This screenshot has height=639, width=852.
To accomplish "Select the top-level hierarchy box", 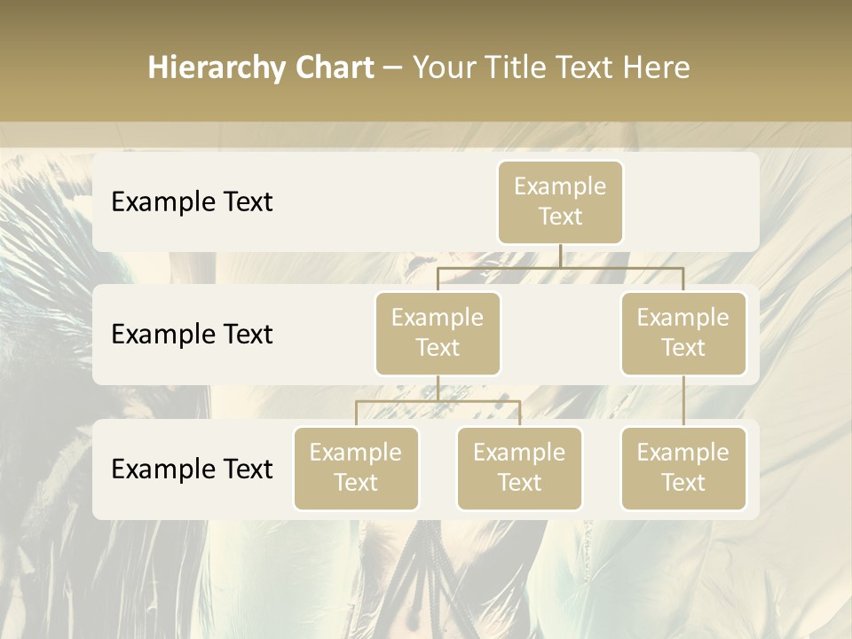I will coord(560,201).
